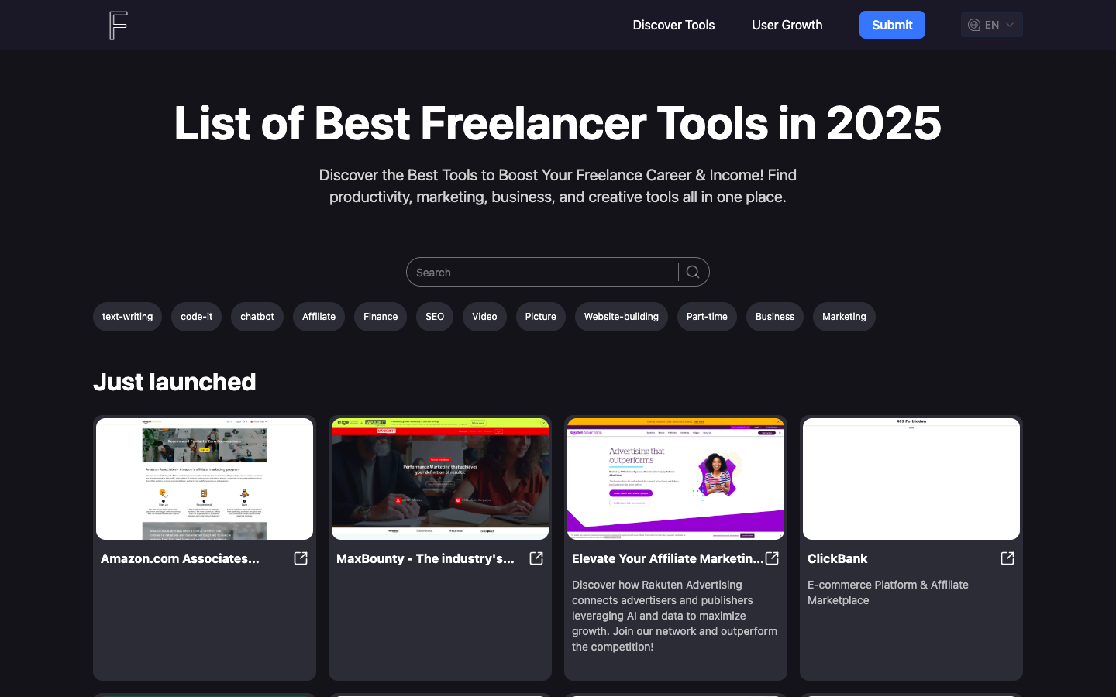
Task: Click the ClickBank card title
Action: pos(837,558)
